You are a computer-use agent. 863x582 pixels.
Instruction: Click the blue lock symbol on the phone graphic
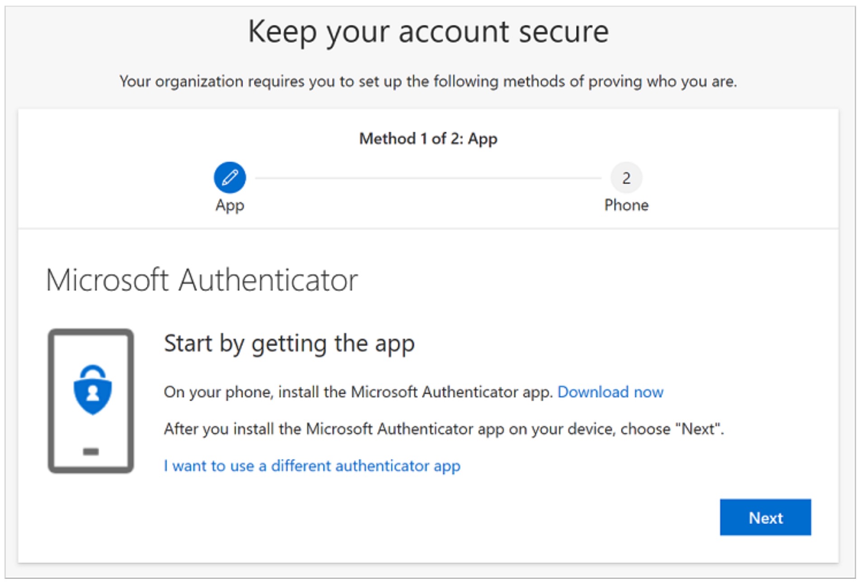[92, 390]
